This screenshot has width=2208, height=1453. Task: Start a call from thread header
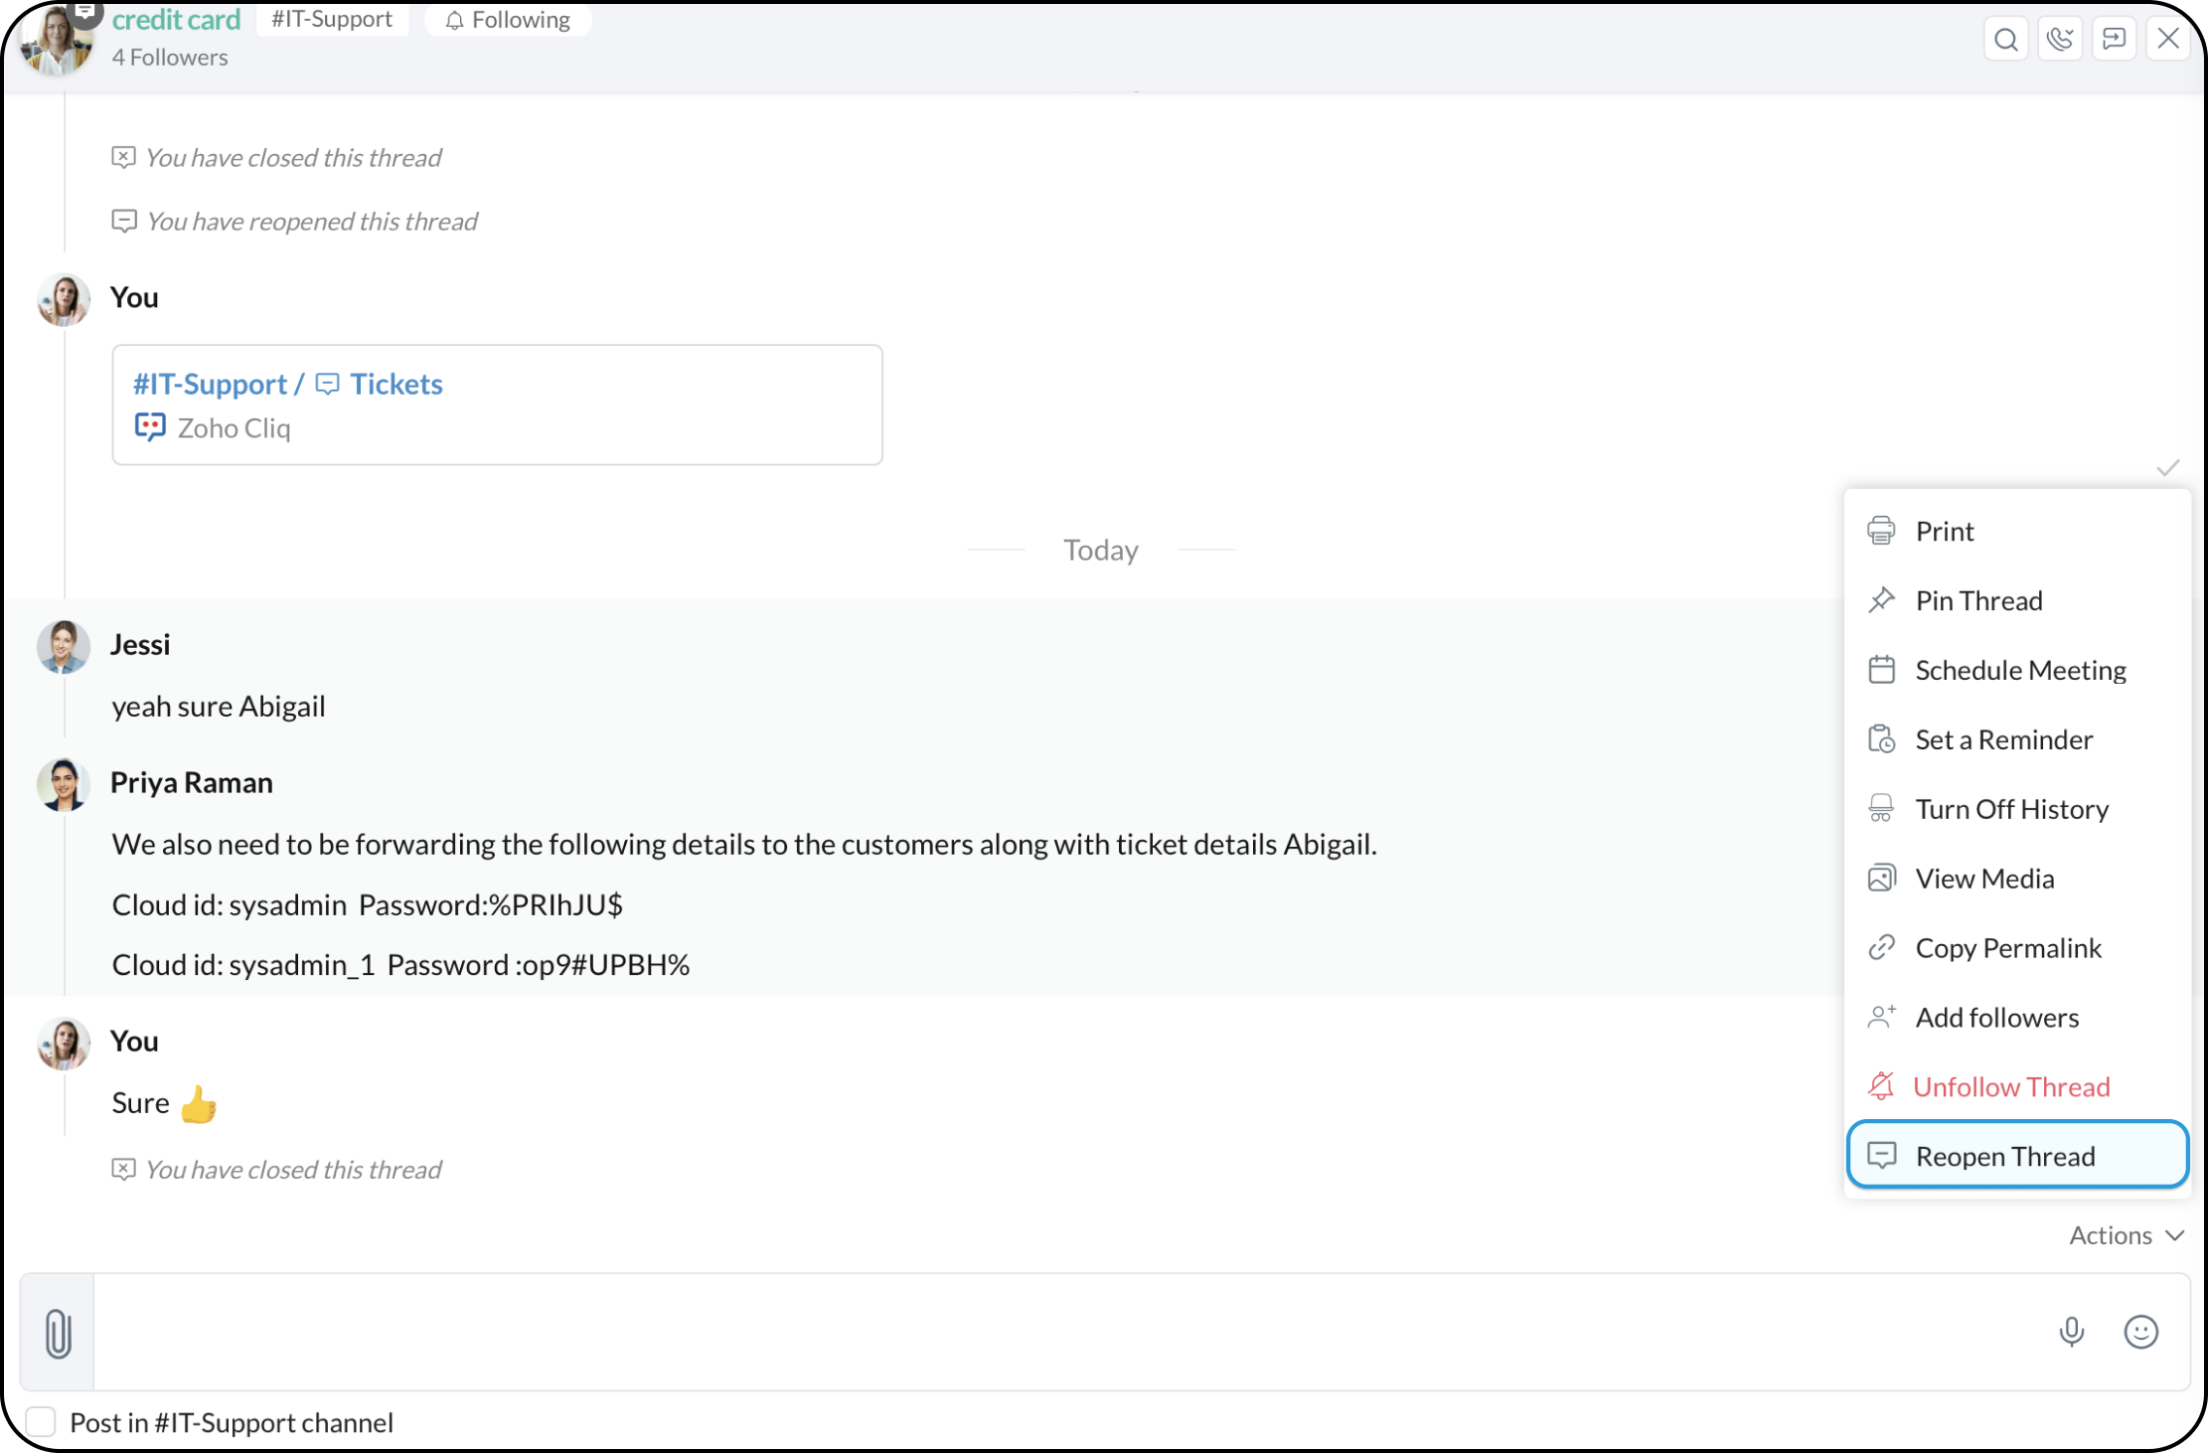pos(2060,39)
